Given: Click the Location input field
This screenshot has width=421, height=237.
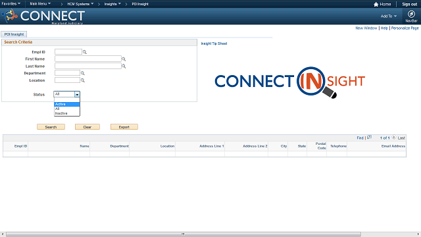Looking at the screenshot, I should [x=67, y=80].
